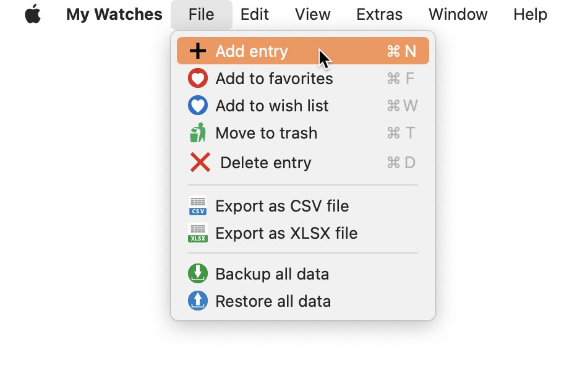The width and height of the screenshot is (572, 368).
Task: Choose Move to trash menu item
Action: 303,133
